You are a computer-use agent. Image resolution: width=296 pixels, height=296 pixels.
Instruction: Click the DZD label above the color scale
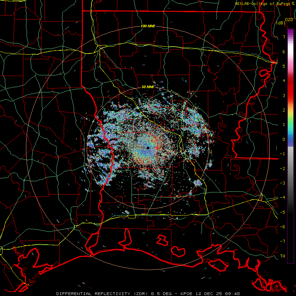tap(289, 20)
